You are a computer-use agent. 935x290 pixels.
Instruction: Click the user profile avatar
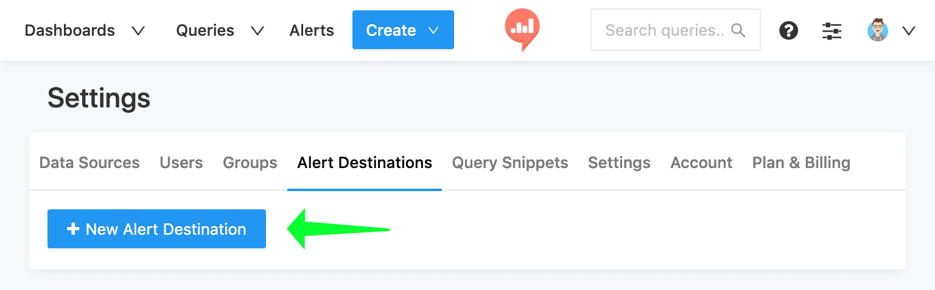point(878,30)
